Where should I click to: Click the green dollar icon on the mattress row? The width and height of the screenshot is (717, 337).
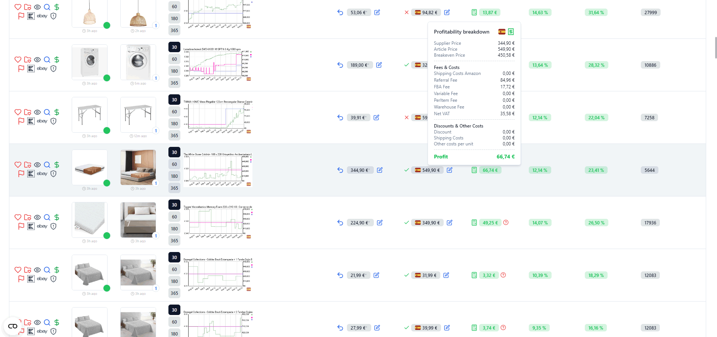click(x=57, y=165)
